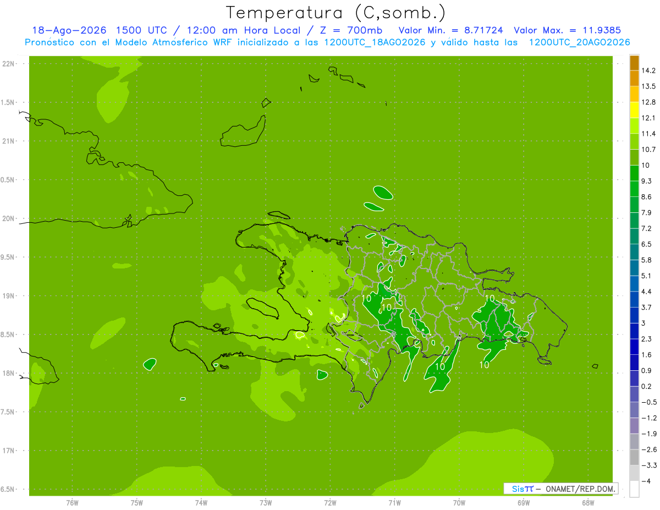Click legend value "12.1"
Viewport: 660px width, 510px height.
pyautogui.click(x=648, y=118)
